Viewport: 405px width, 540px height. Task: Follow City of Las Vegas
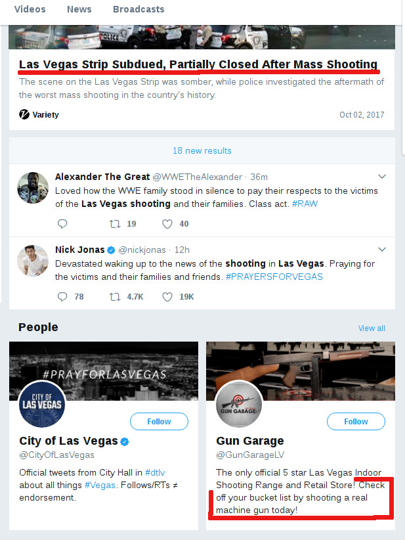click(159, 421)
